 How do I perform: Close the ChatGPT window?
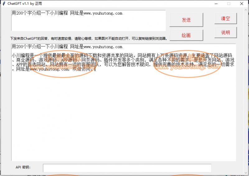[242, 3]
